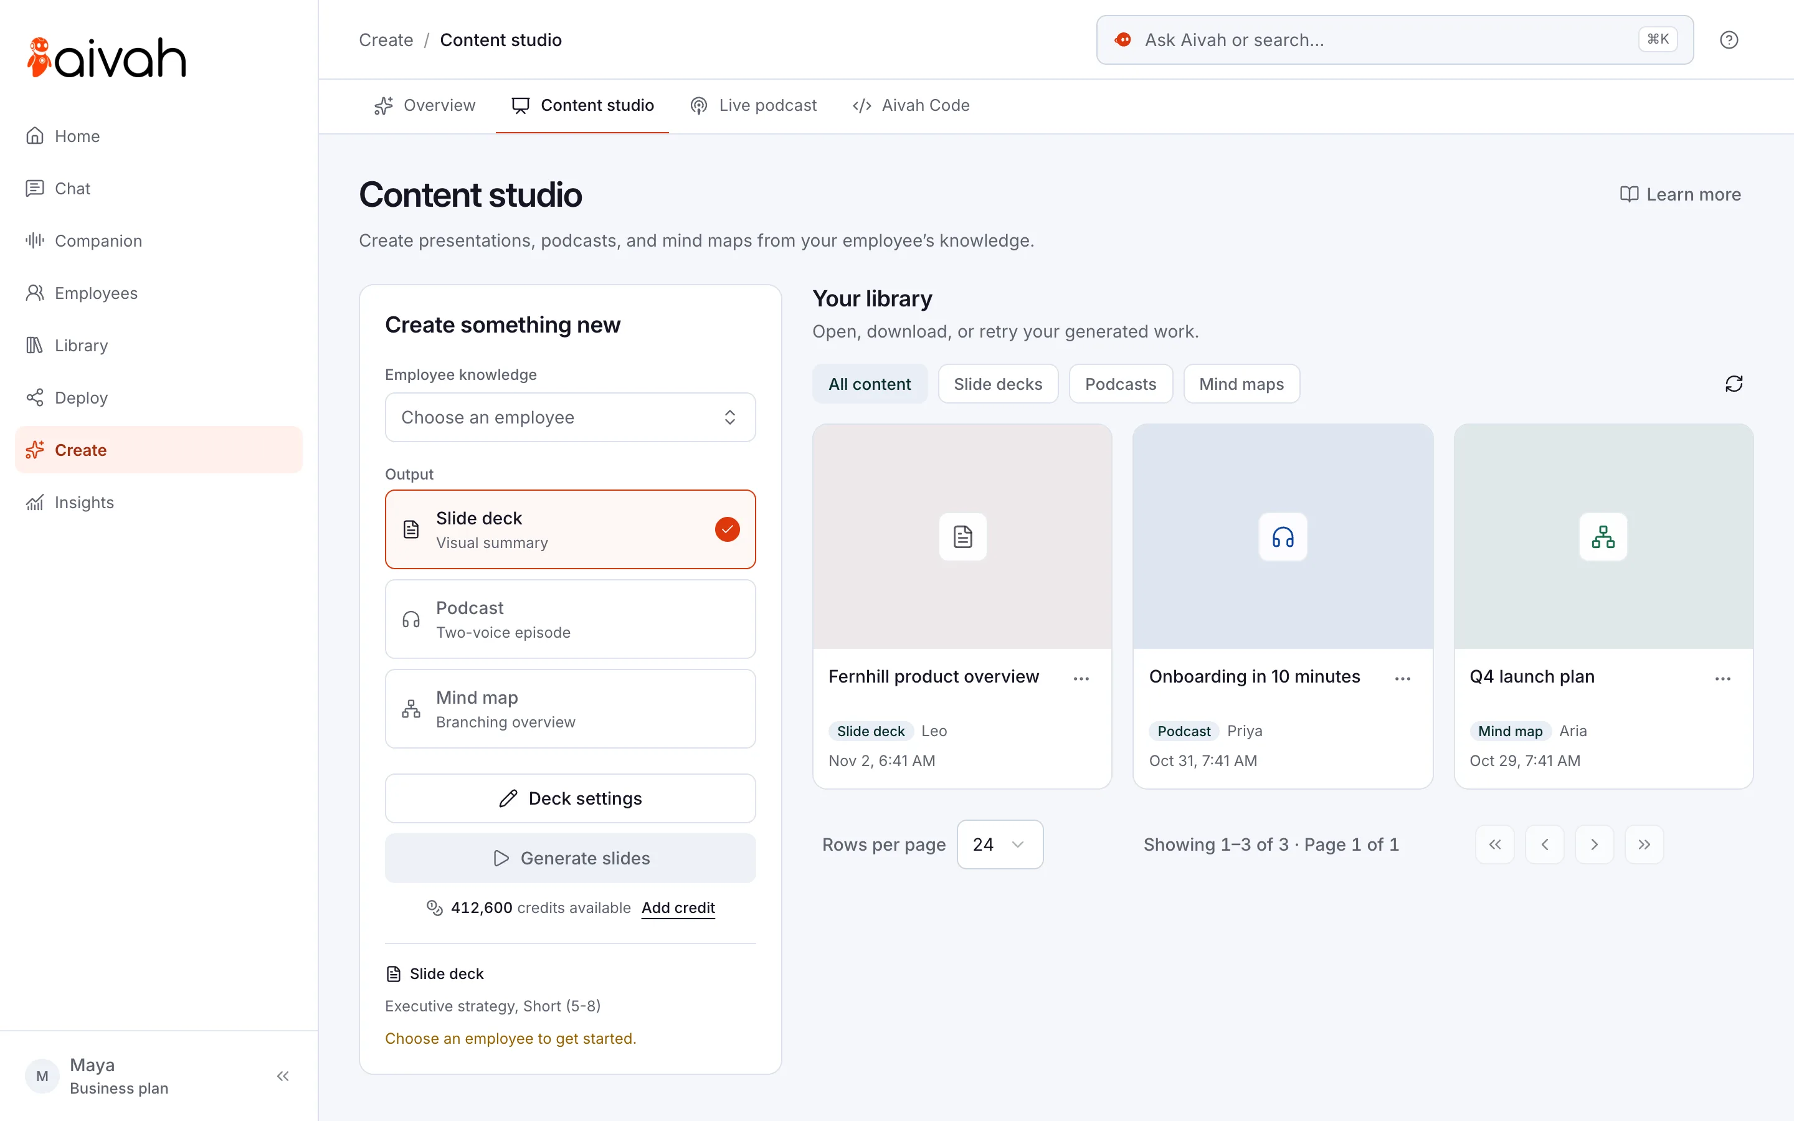Click the Slide deck selected checkmark
1794x1121 pixels.
pyautogui.click(x=727, y=529)
